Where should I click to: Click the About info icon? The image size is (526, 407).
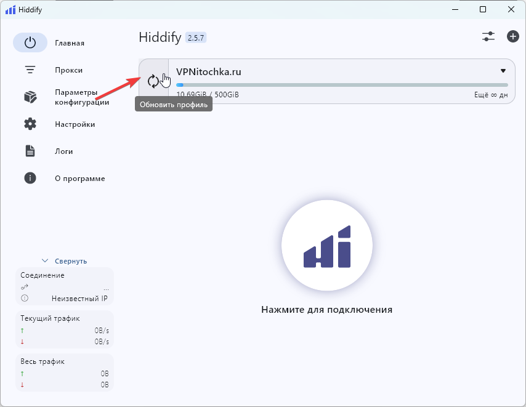pyautogui.click(x=30, y=179)
